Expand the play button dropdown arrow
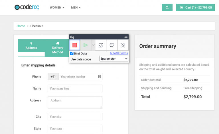 pyautogui.click(x=93, y=45)
